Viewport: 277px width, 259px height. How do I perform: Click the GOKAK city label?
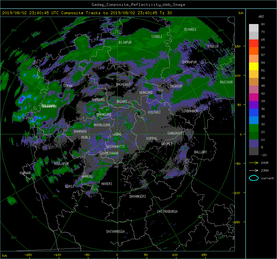[x=68, y=86]
